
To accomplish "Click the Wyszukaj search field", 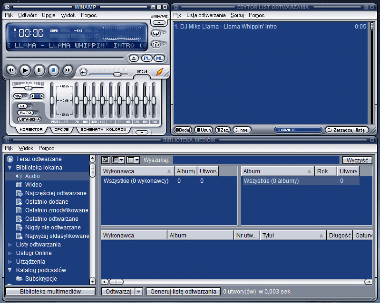I will (256, 160).
